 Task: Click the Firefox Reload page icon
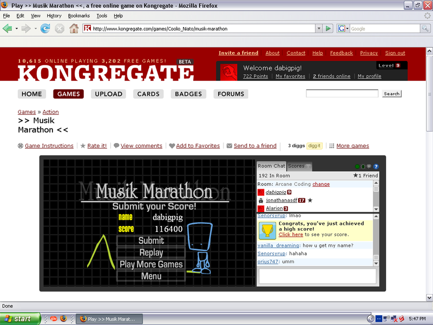pos(45,28)
